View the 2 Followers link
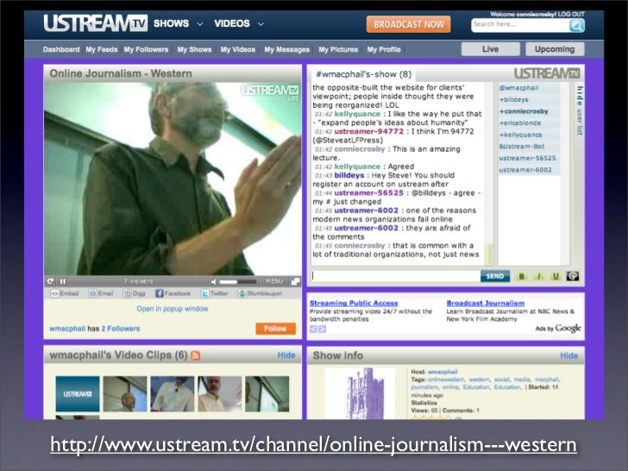 (x=121, y=329)
